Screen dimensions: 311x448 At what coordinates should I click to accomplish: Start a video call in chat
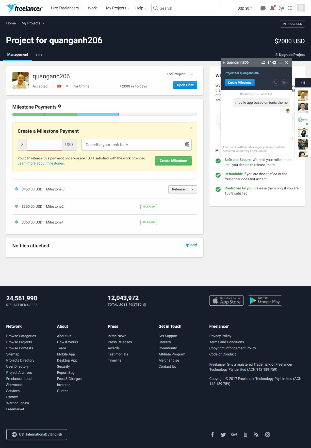coord(284,83)
